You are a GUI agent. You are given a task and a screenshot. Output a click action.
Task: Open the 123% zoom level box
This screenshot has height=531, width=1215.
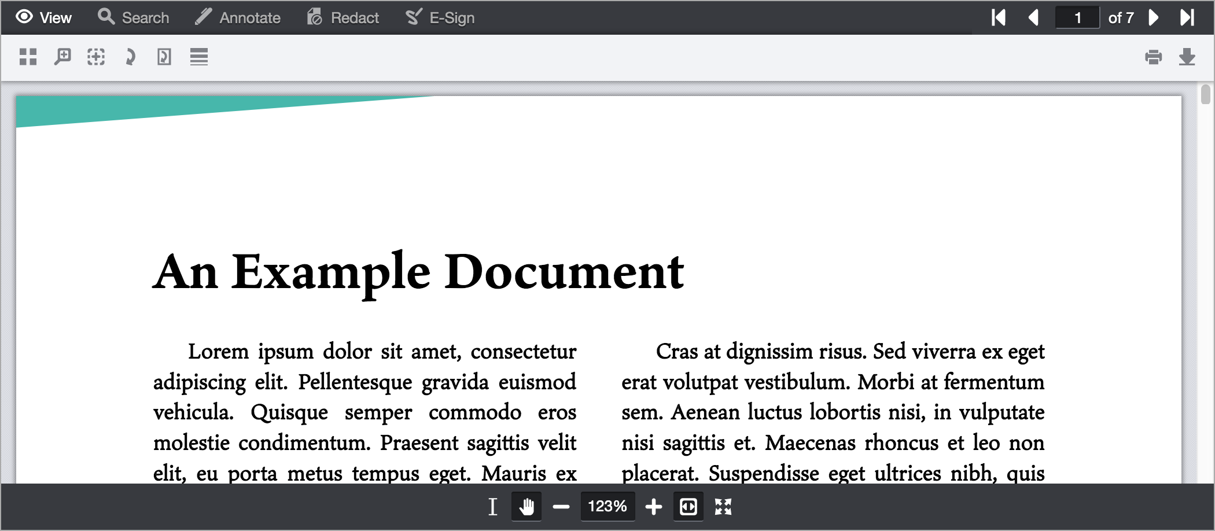[x=607, y=507]
